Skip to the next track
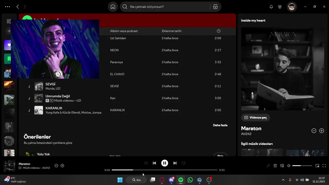This screenshot has height=185, width=329. [175, 163]
